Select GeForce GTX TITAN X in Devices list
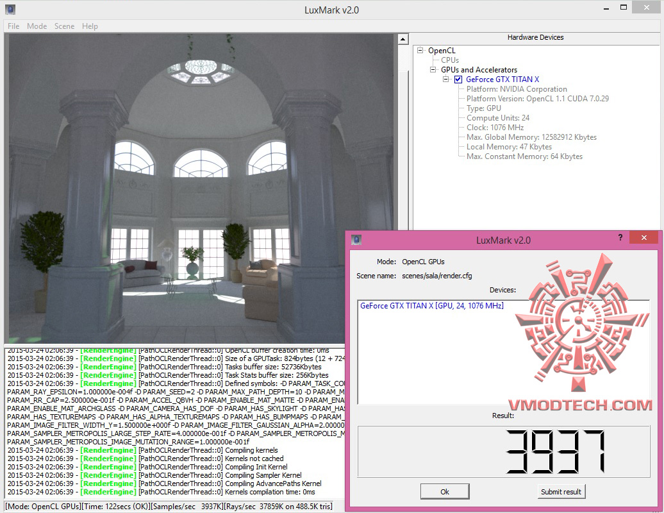Image resolution: width=664 pixels, height=513 pixels. pos(431,306)
